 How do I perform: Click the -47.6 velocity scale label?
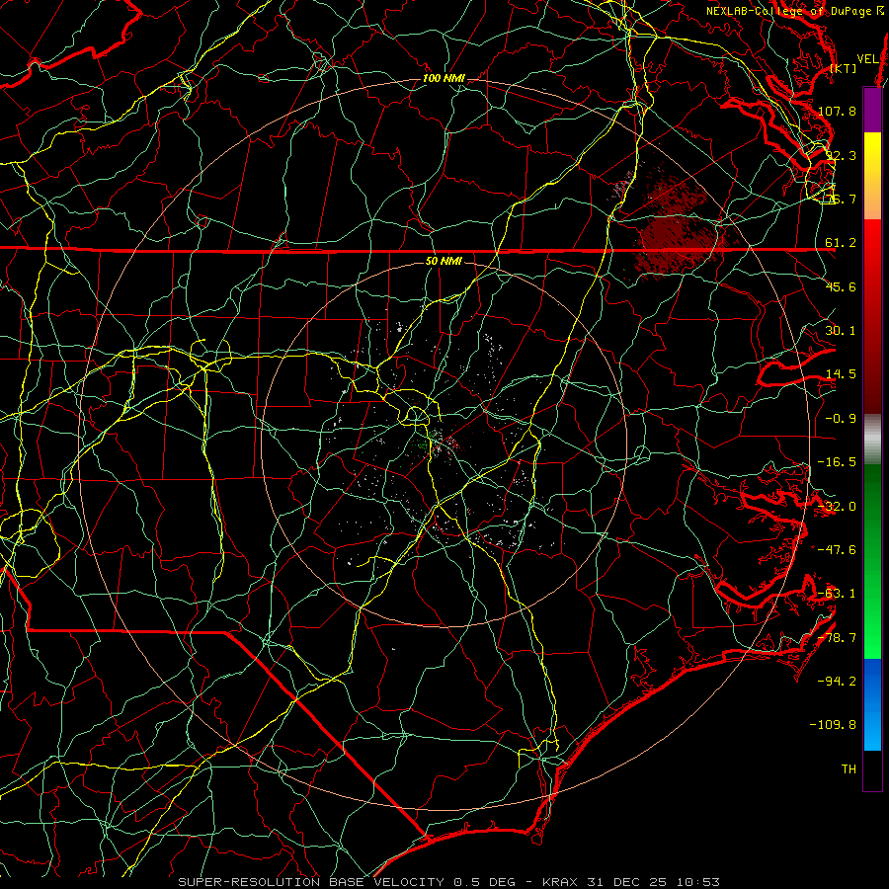click(x=838, y=550)
